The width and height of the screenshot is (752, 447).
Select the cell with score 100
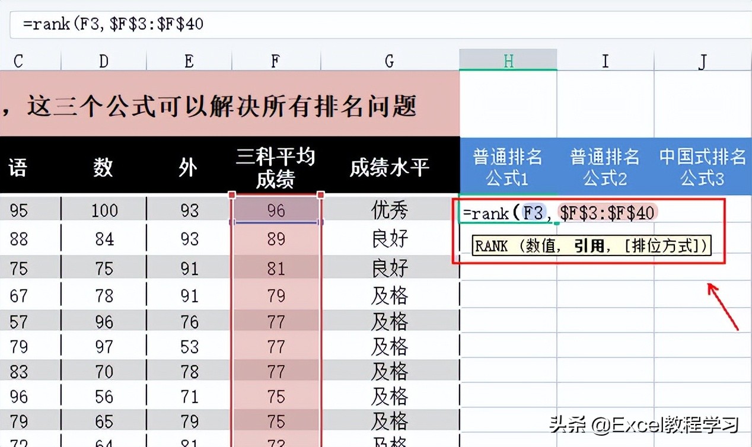(x=104, y=210)
